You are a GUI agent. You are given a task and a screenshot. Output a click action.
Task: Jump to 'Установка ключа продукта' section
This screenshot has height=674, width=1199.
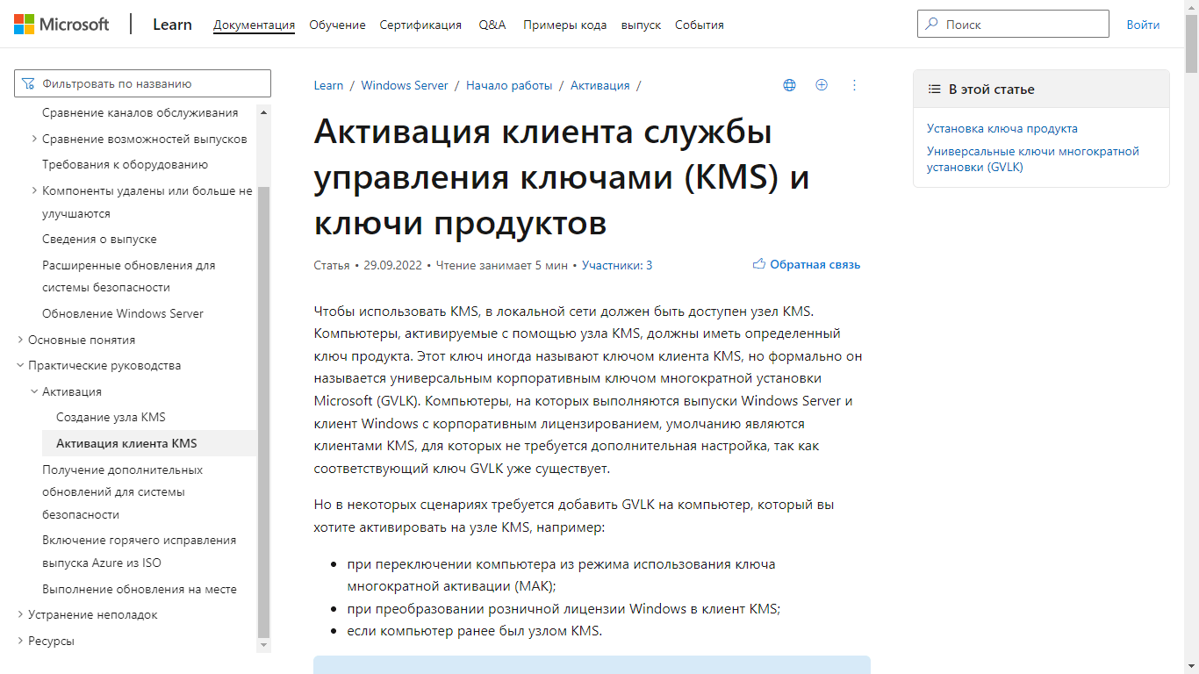click(x=1002, y=128)
